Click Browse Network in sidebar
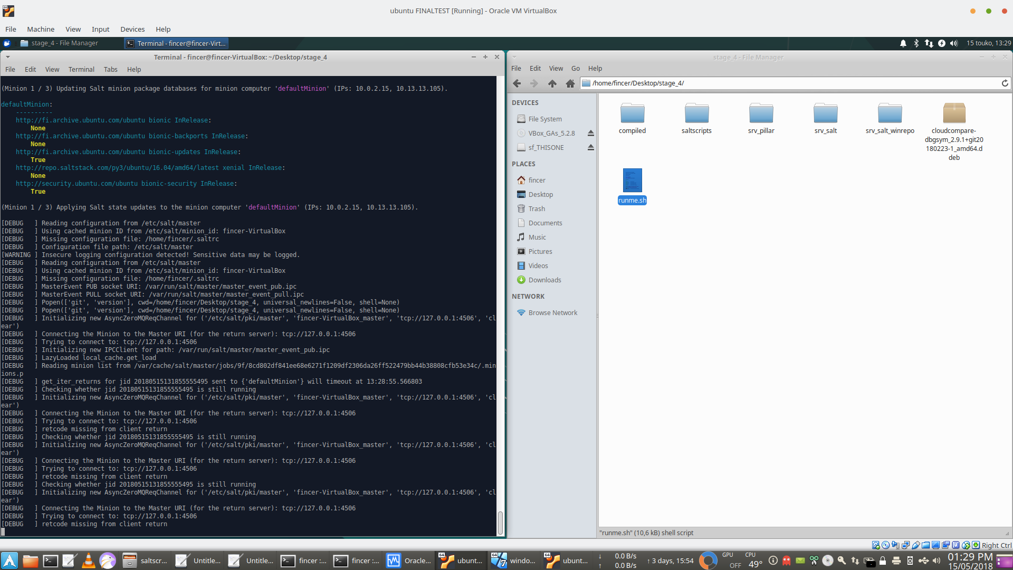Viewport: 1013px width, 570px height. 552,313
